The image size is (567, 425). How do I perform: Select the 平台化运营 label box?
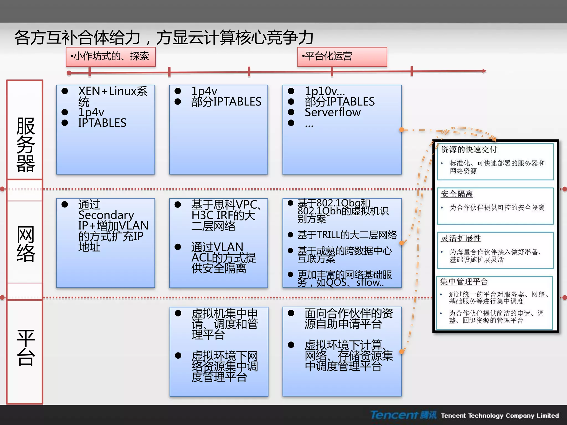[x=342, y=57]
